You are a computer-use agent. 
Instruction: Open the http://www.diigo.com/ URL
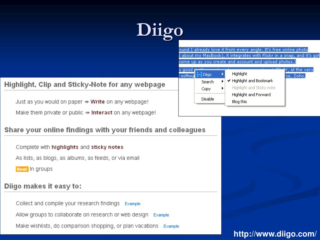tap(275, 234)
